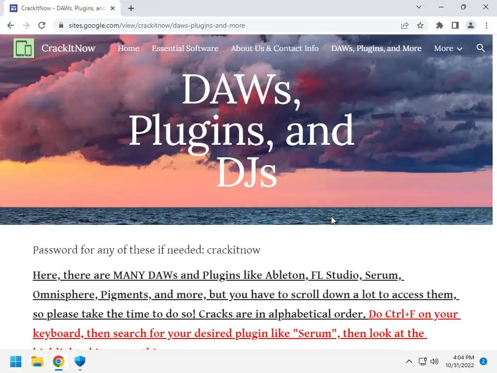Show hidden system tray icons

409,361
